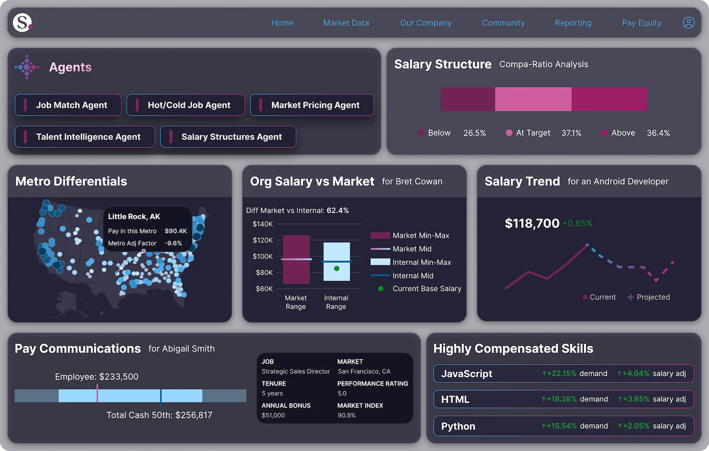Click the At Target legend swatch
Image resolution: width=709 pixels, height=451 pixels.
click(x=509, y=133)
